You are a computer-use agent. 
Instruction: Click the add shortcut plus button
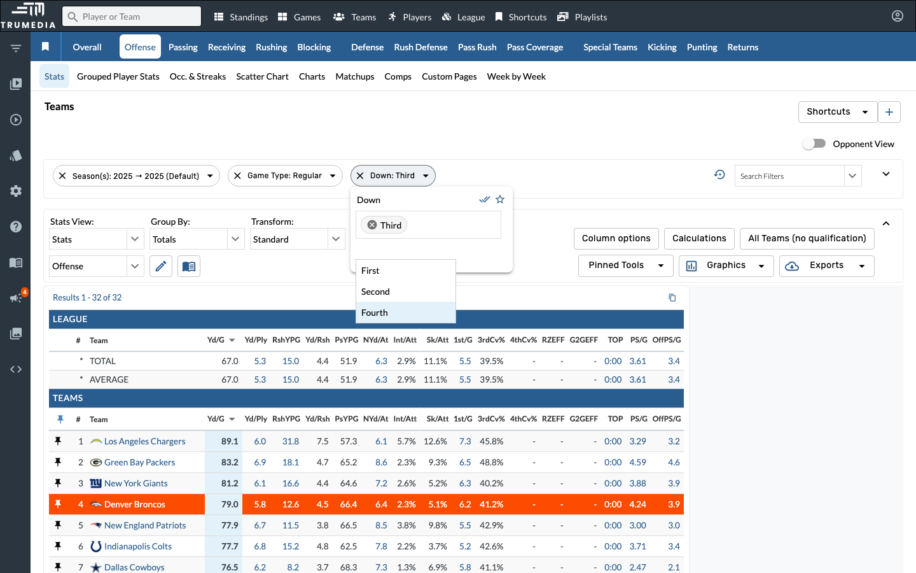tap(889, 112)
